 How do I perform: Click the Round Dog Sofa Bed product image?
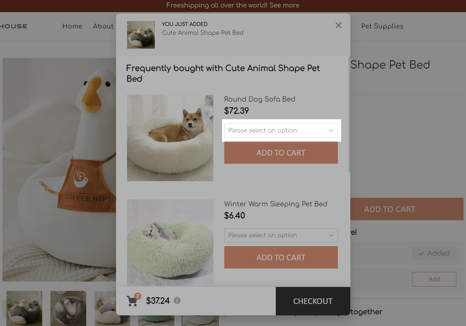[x=170, y=138]
